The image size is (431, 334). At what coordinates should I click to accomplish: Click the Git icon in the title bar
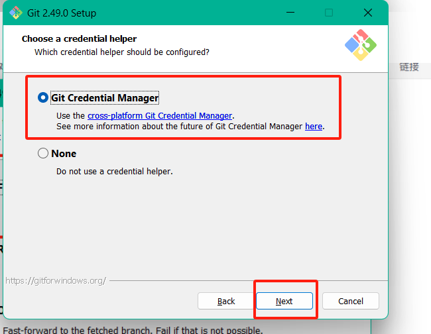[16, 13]
